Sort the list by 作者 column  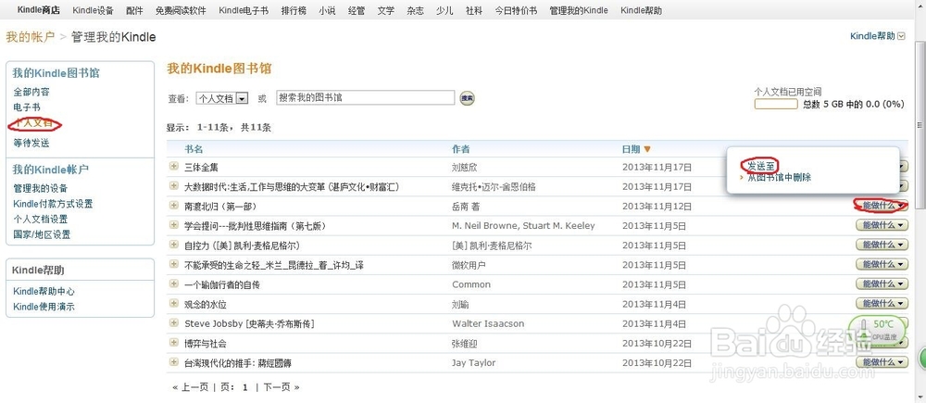pos(460,149)
